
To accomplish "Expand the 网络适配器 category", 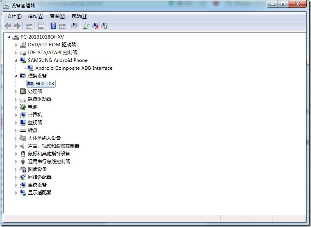I will [x=16, y=177].
